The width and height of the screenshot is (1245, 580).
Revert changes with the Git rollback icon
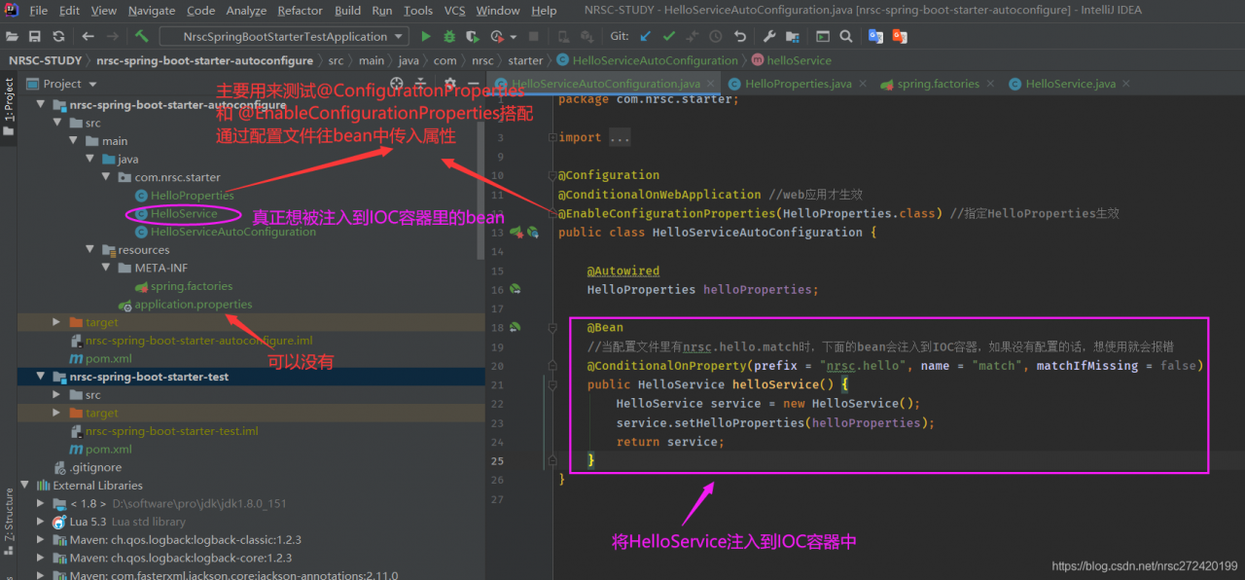click(x=740, y=36)
